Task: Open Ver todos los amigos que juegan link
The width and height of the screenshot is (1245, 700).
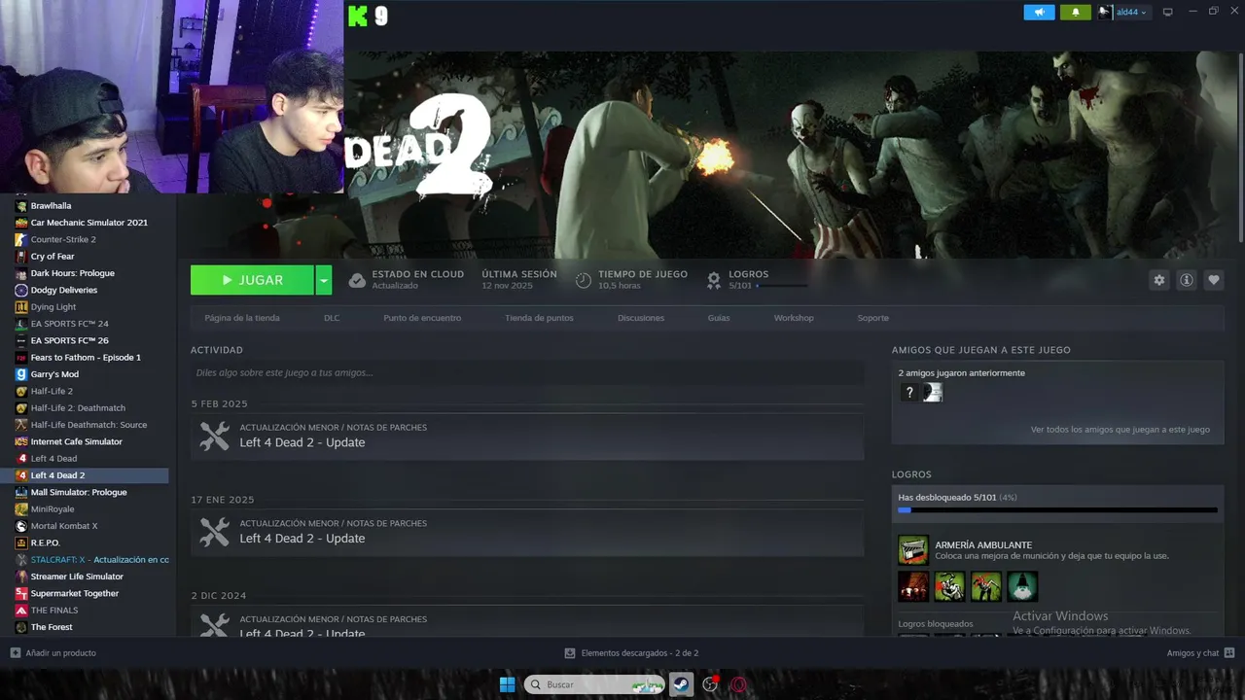Action: (x=1120, y=429)
